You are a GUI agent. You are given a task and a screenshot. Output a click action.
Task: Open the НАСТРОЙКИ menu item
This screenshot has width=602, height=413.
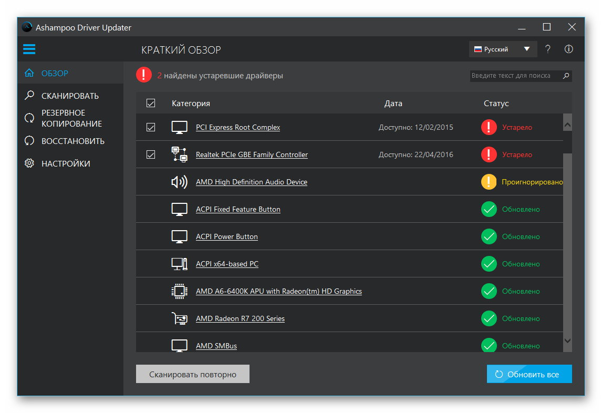66,163
